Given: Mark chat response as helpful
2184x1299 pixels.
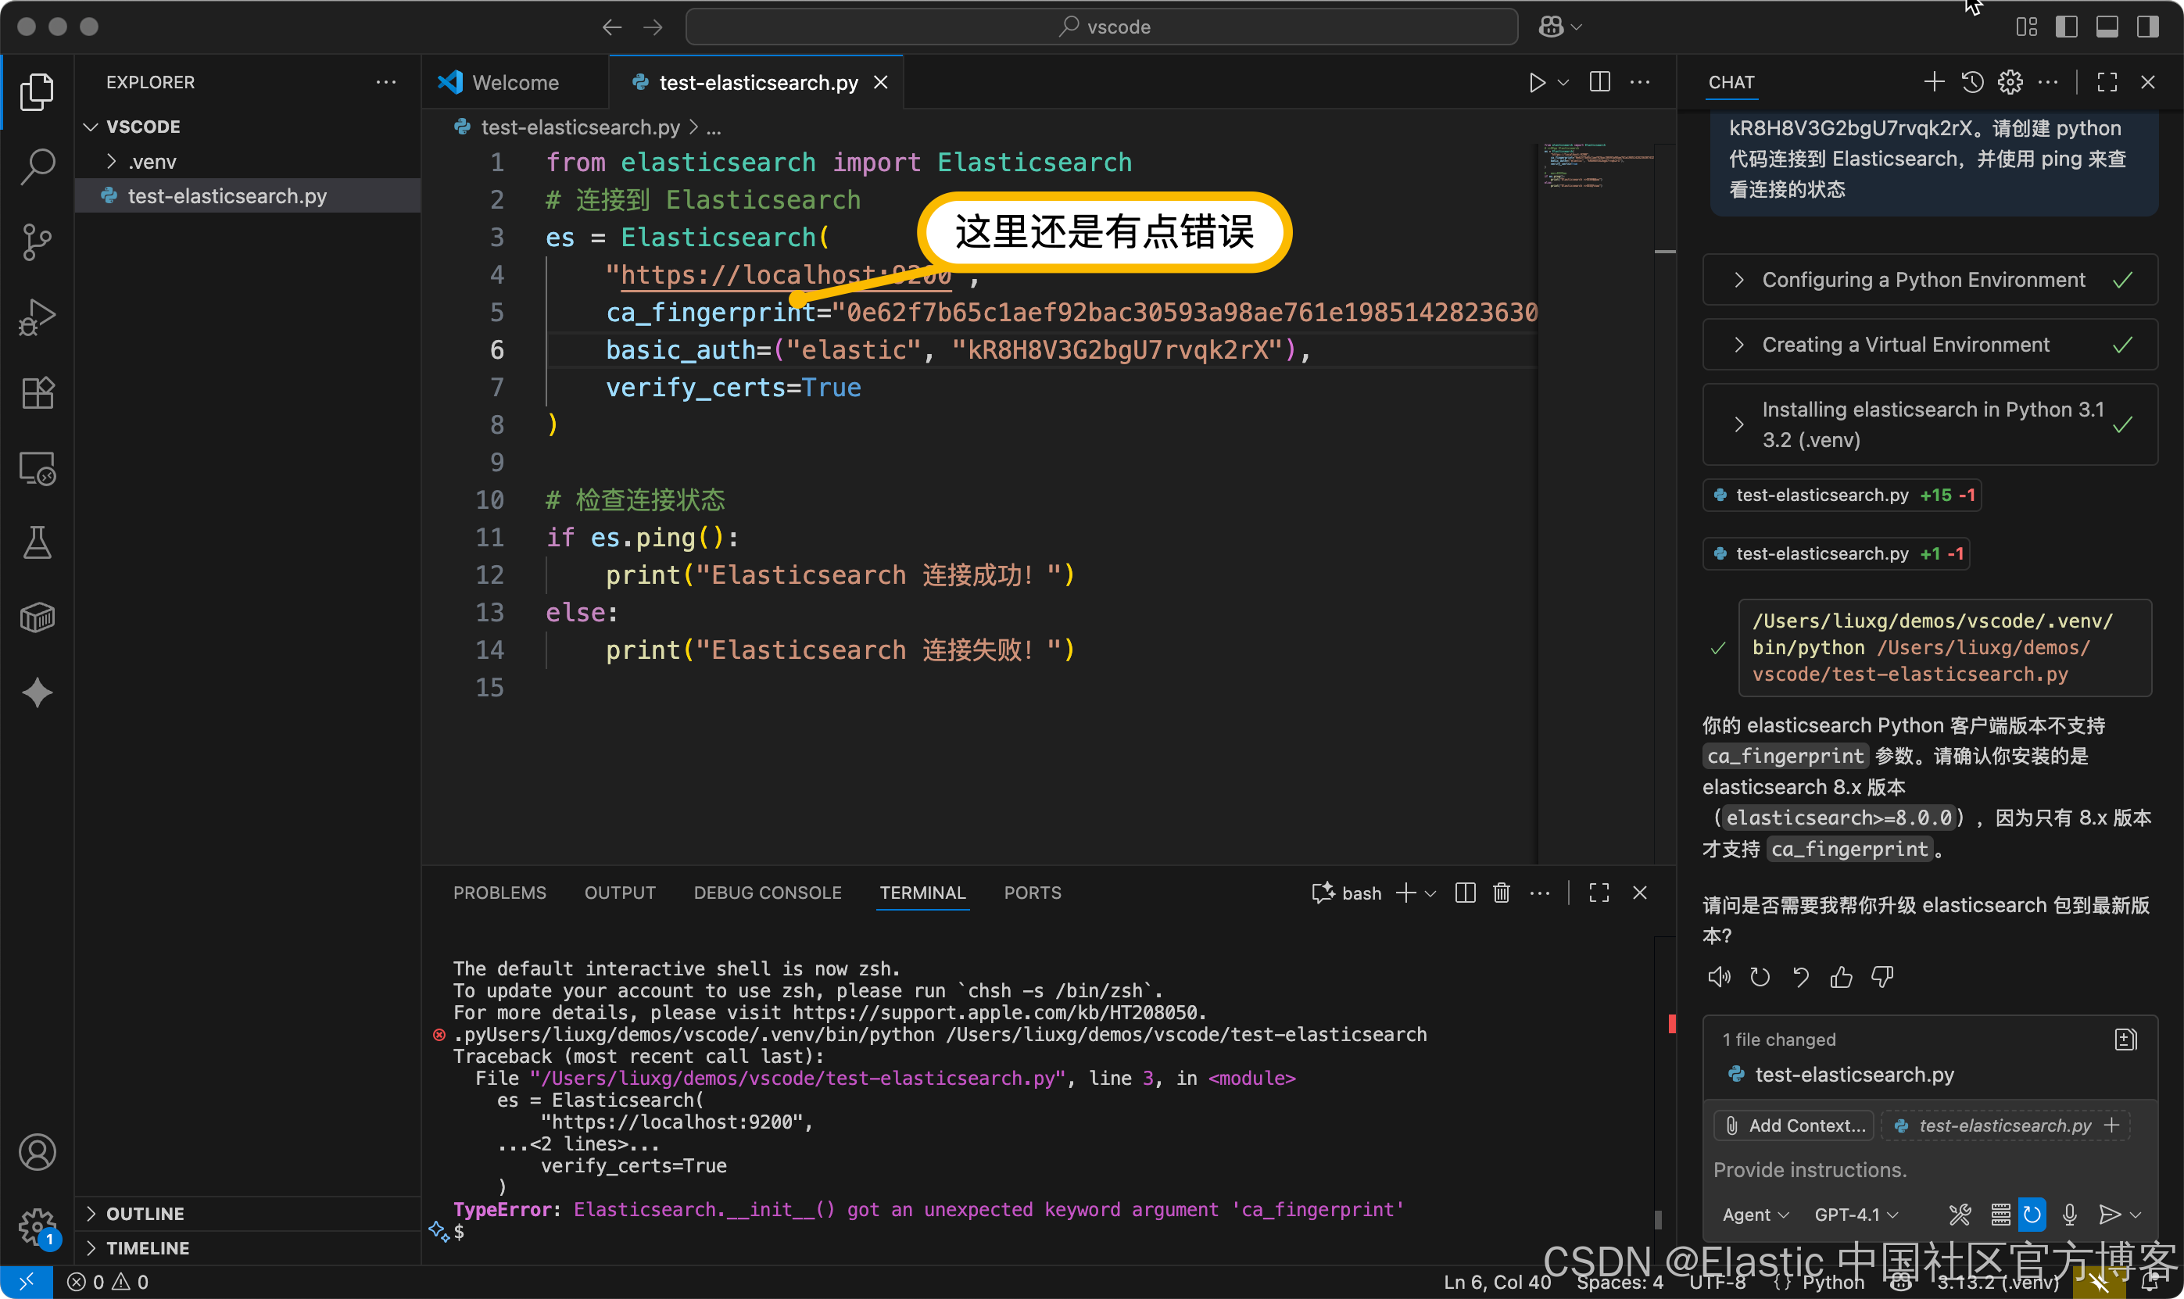Looking at the screenshot, I should (1841, 977).
